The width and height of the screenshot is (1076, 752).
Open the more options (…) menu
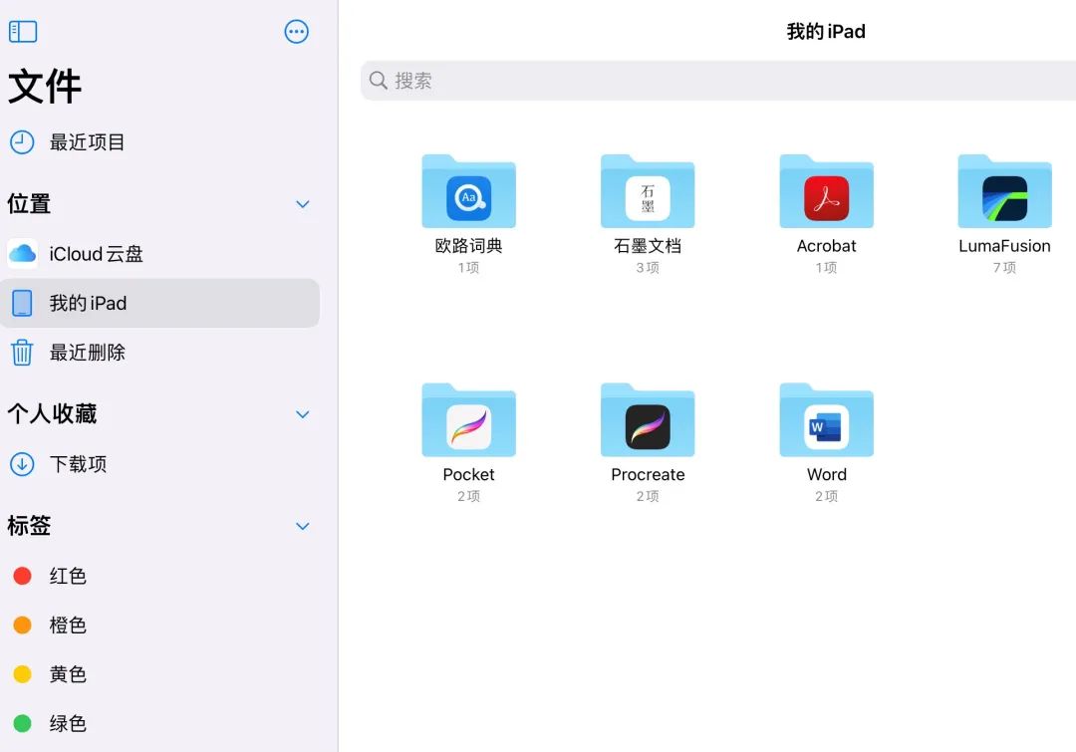(296, 31)
